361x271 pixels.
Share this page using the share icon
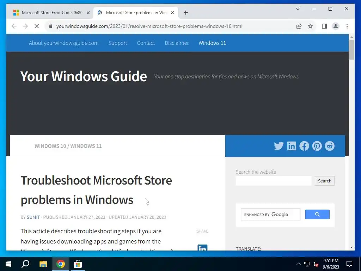[299, 26]
